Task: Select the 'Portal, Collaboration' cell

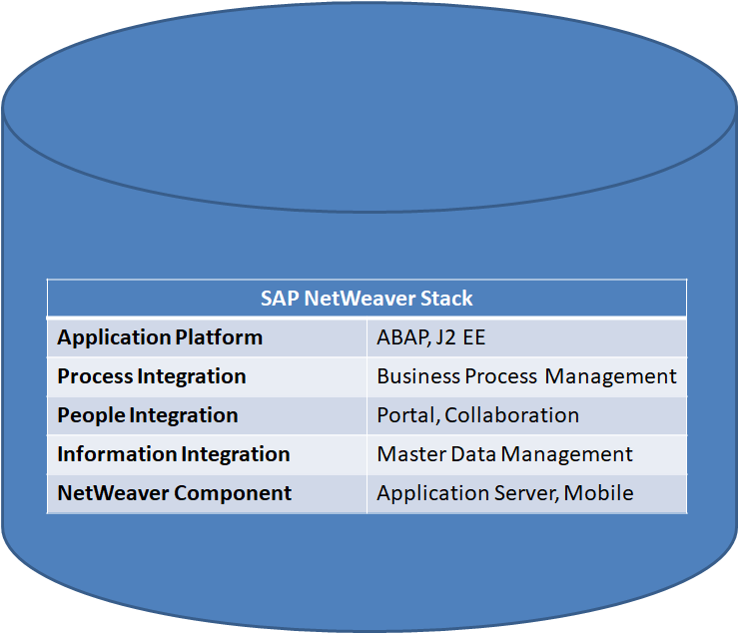Action: (x=527, y=415)
